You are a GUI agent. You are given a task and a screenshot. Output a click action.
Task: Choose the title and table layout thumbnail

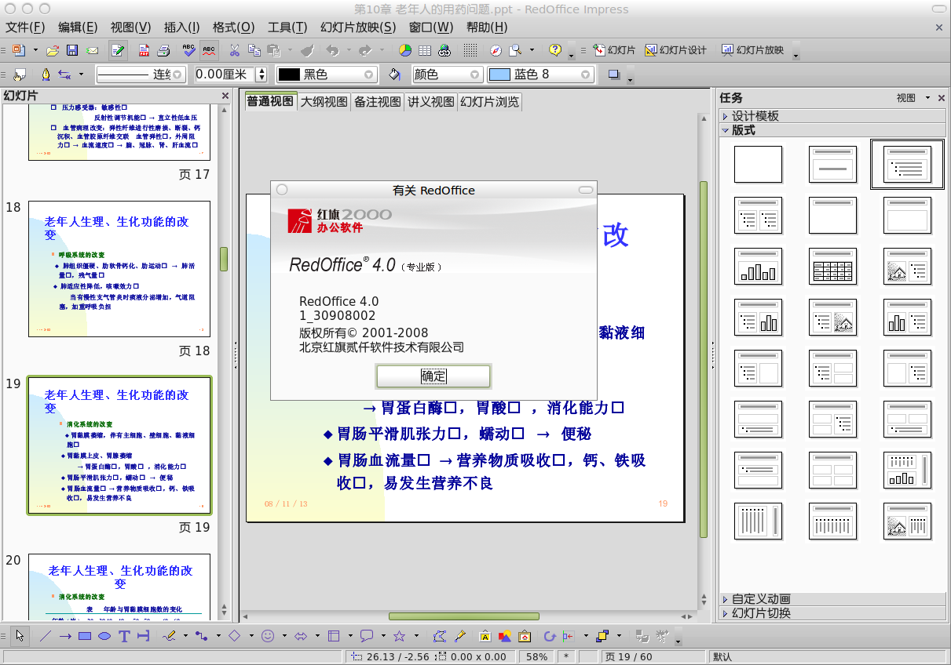[x=832, y=266]
